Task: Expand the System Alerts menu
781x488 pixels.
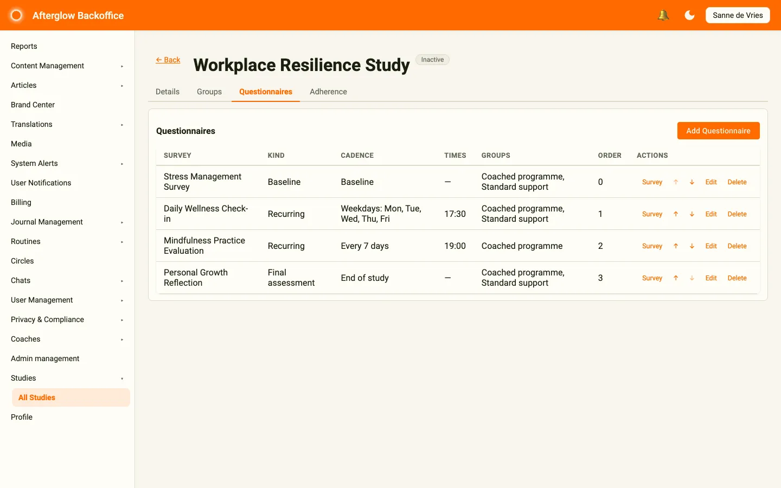Action: pyautogui.click(x=67, y=163)
